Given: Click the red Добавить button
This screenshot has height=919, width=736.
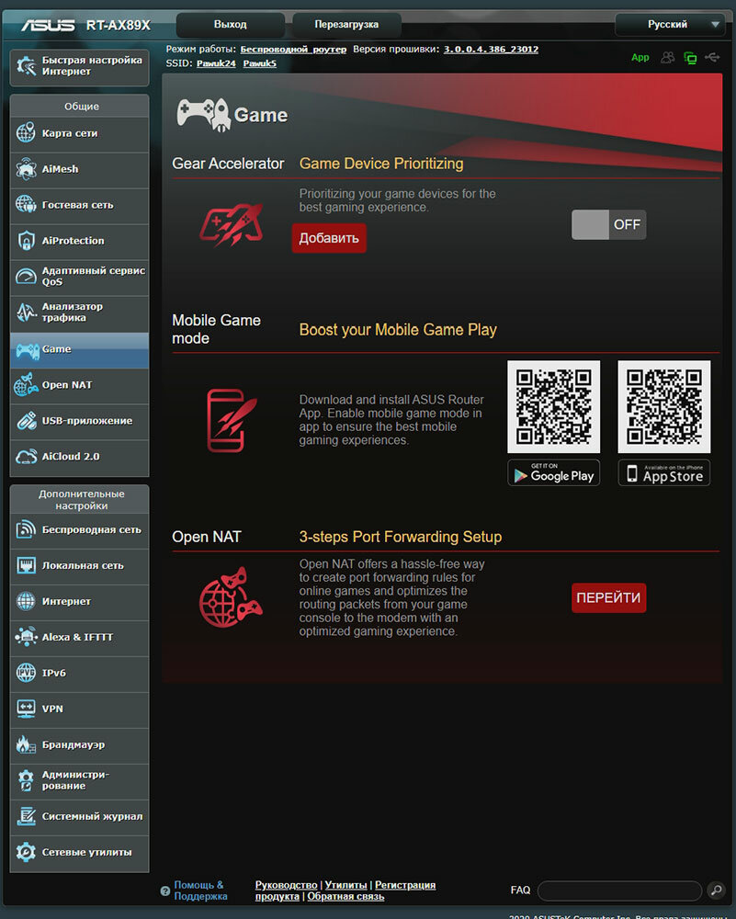Looking at the screenshot, I should click(x=329, y=238).
